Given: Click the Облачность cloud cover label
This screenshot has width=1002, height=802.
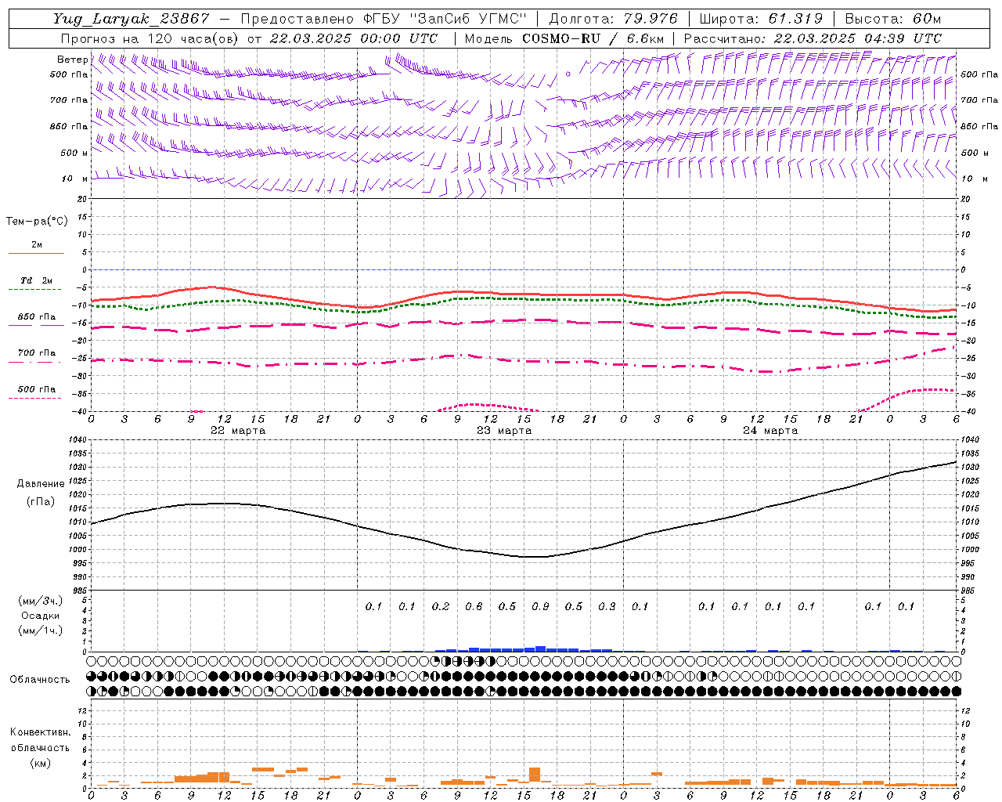Looking at the screenshot, I should [40, 680].
